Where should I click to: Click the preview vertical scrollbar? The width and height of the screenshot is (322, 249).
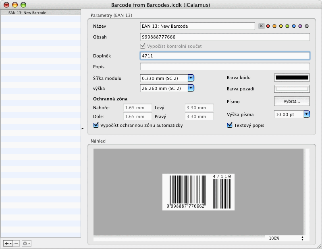[x=306, y=192]
